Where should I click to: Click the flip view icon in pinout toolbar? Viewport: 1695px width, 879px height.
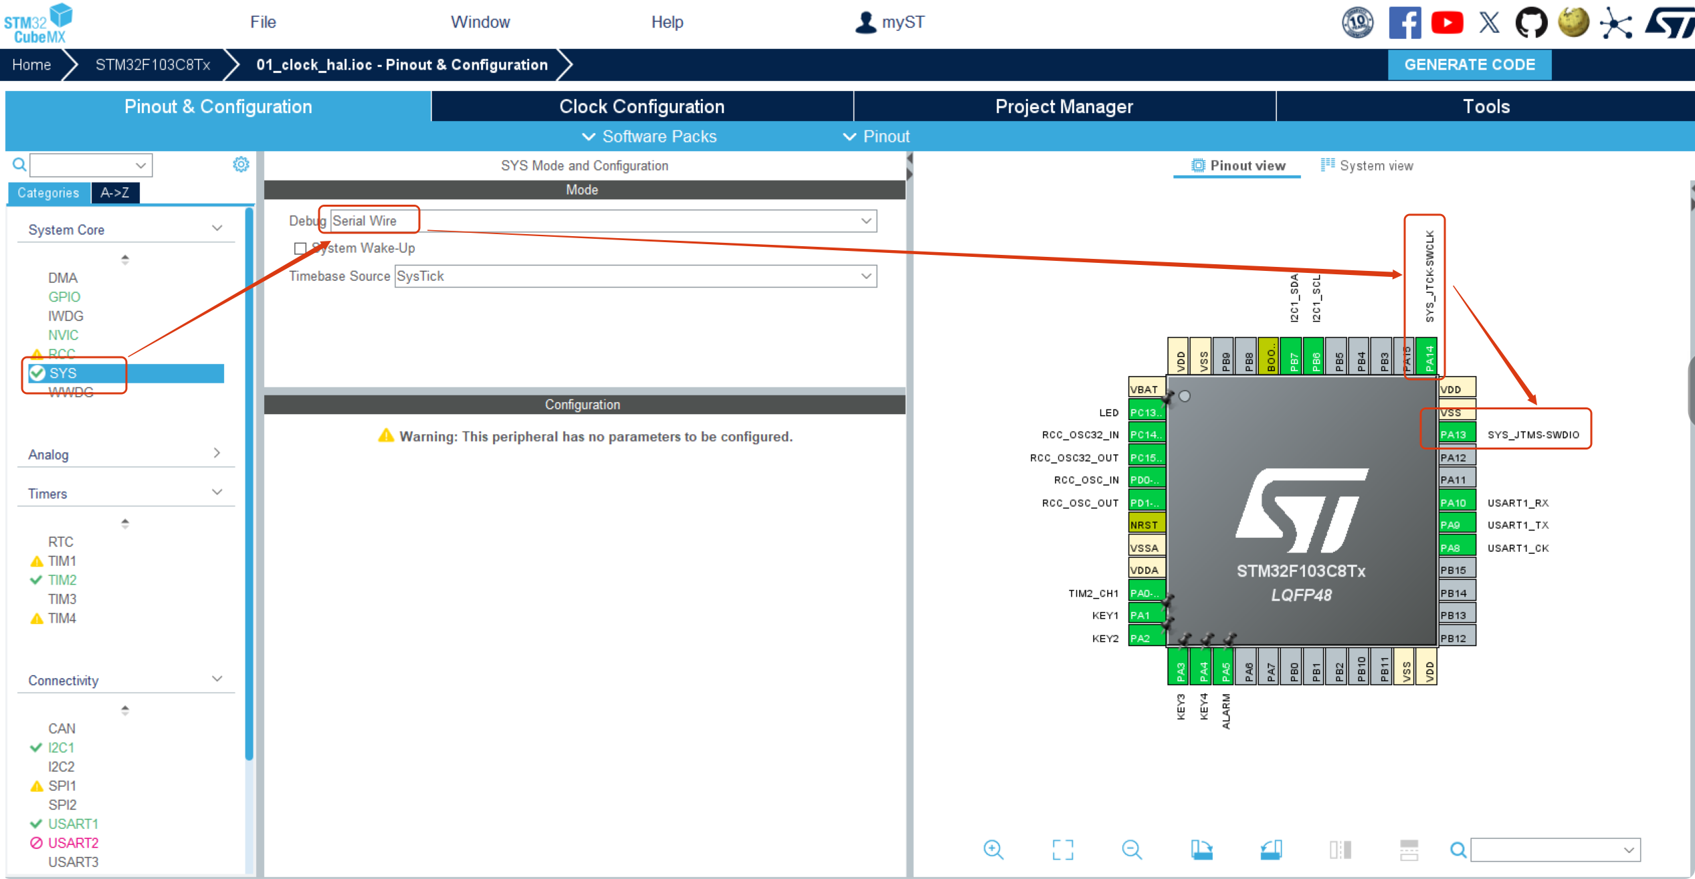(1340, 850)
